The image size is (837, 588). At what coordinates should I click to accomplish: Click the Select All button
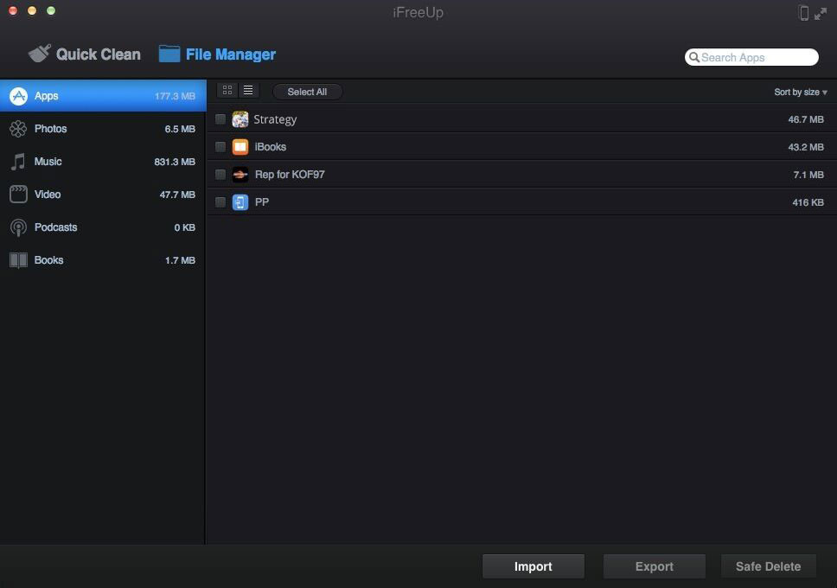[308, 92]
